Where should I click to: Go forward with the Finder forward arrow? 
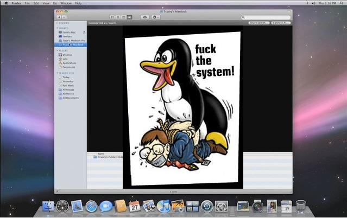tap(64, 17)
